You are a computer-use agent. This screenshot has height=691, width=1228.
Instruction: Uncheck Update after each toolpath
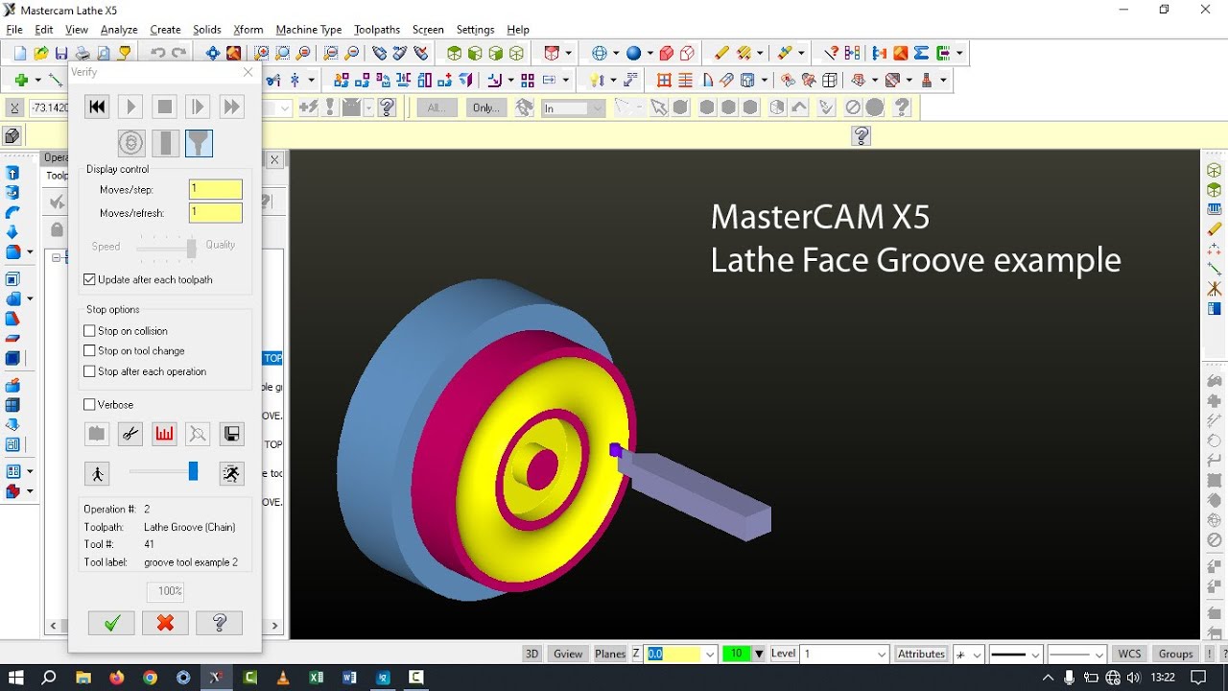coord(89,279)
